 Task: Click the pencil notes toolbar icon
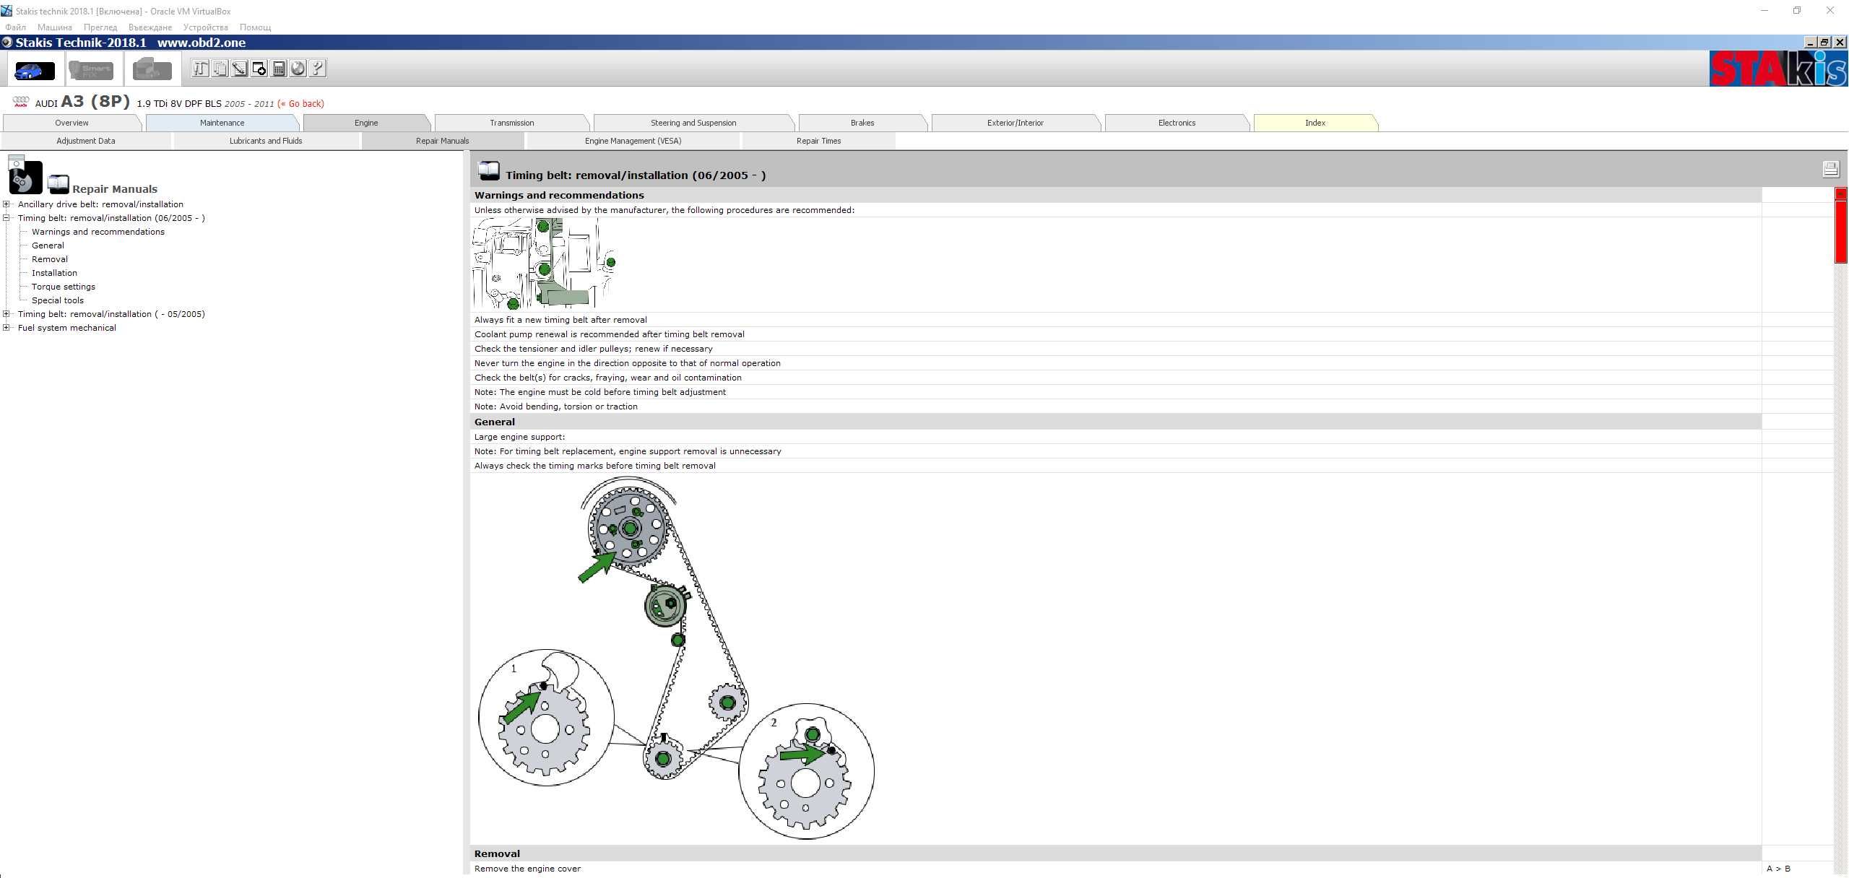(x=239, y=69)
